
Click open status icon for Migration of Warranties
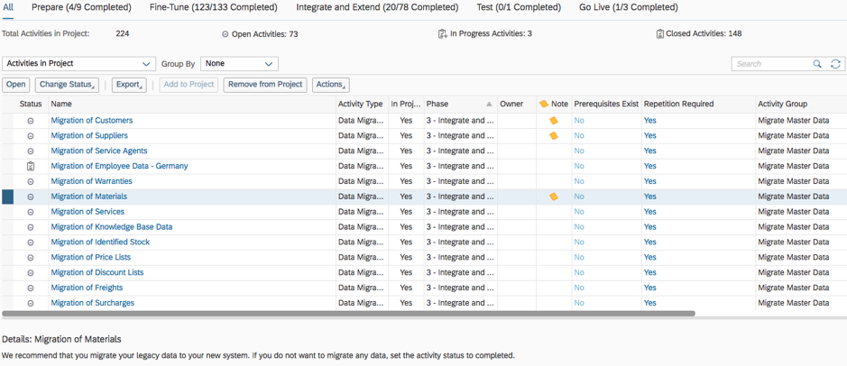[x=31, y=181]
